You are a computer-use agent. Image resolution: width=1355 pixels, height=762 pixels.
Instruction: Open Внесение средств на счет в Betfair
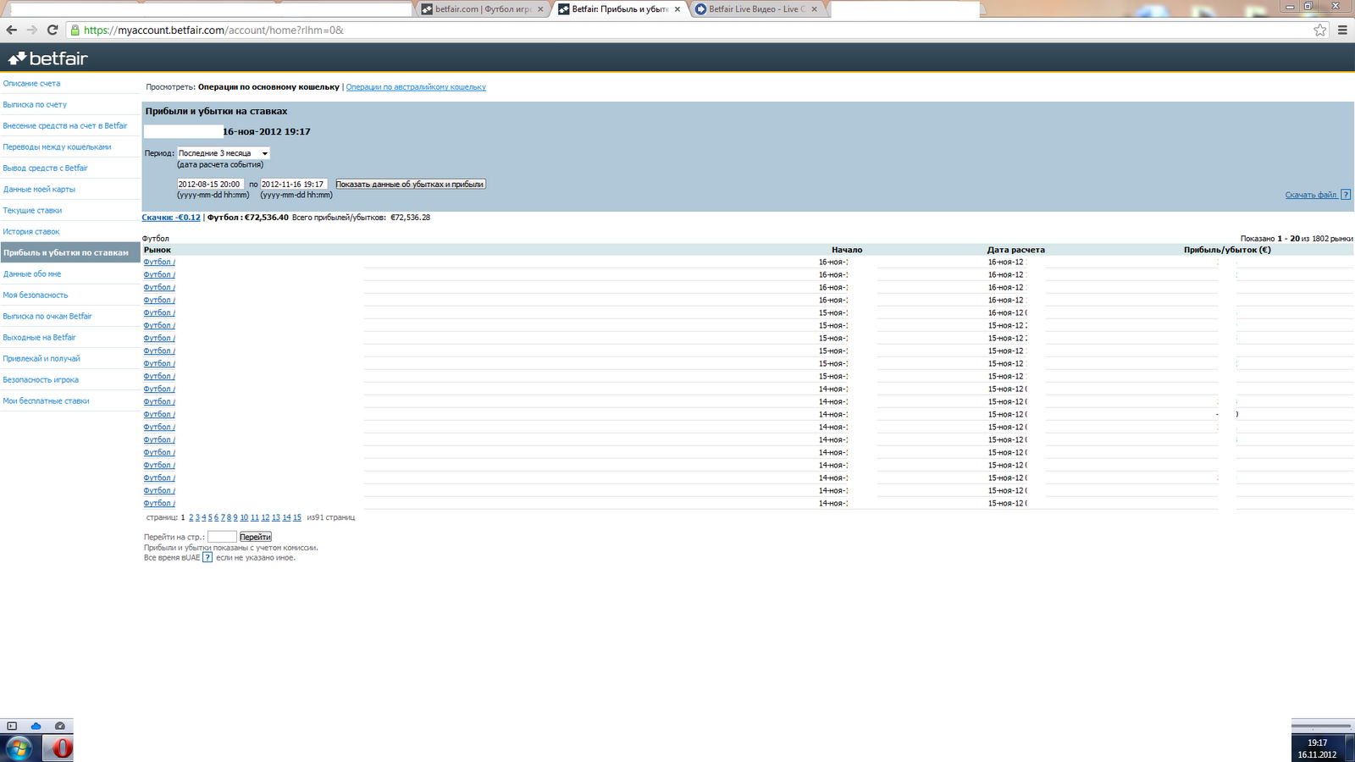click(65, 126)
